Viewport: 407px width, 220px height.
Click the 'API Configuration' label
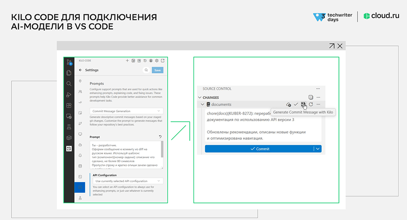coord(105,175)
